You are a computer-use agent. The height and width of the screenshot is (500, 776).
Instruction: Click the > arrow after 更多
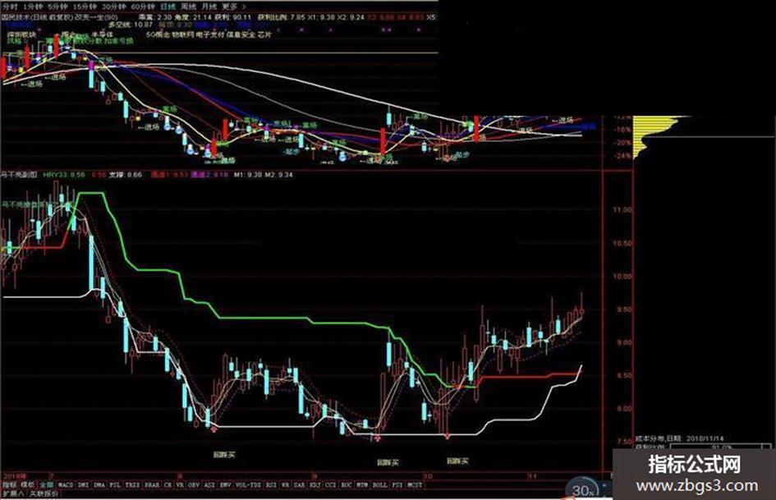(243, 7)
